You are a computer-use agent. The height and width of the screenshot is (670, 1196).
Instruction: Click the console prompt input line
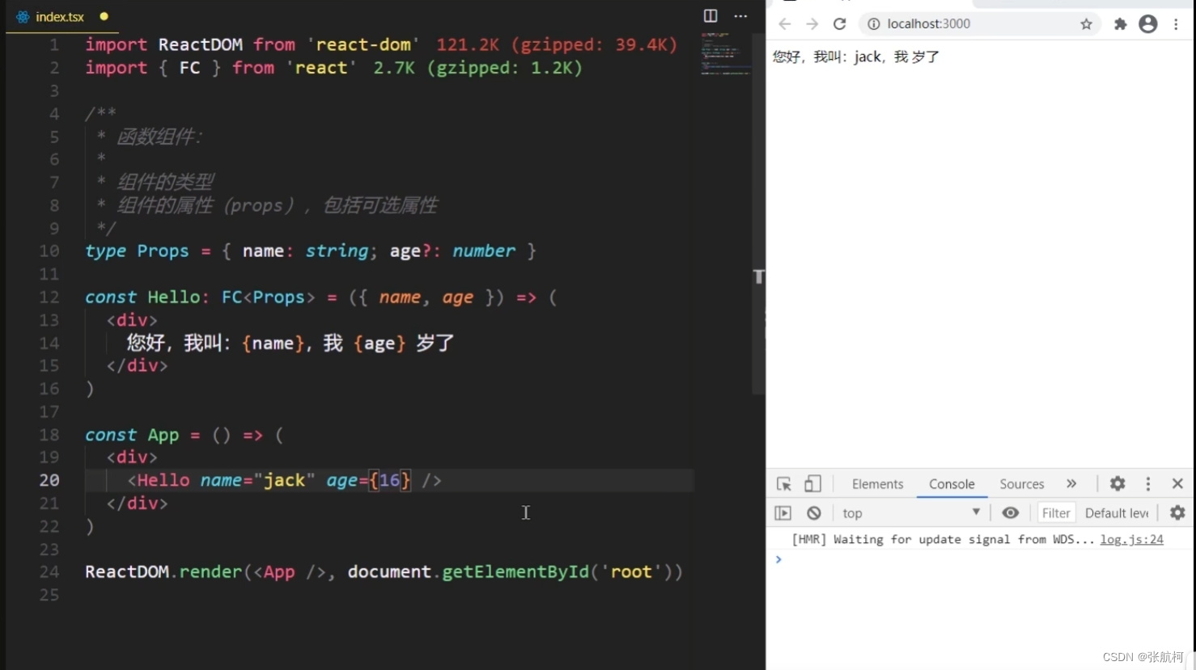coord(979,559)
